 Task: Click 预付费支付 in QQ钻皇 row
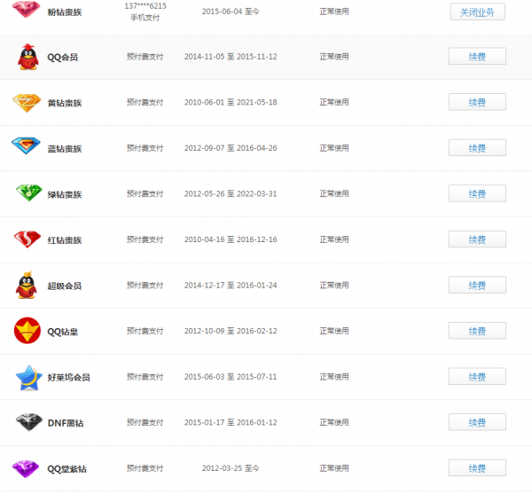point(145,331)
